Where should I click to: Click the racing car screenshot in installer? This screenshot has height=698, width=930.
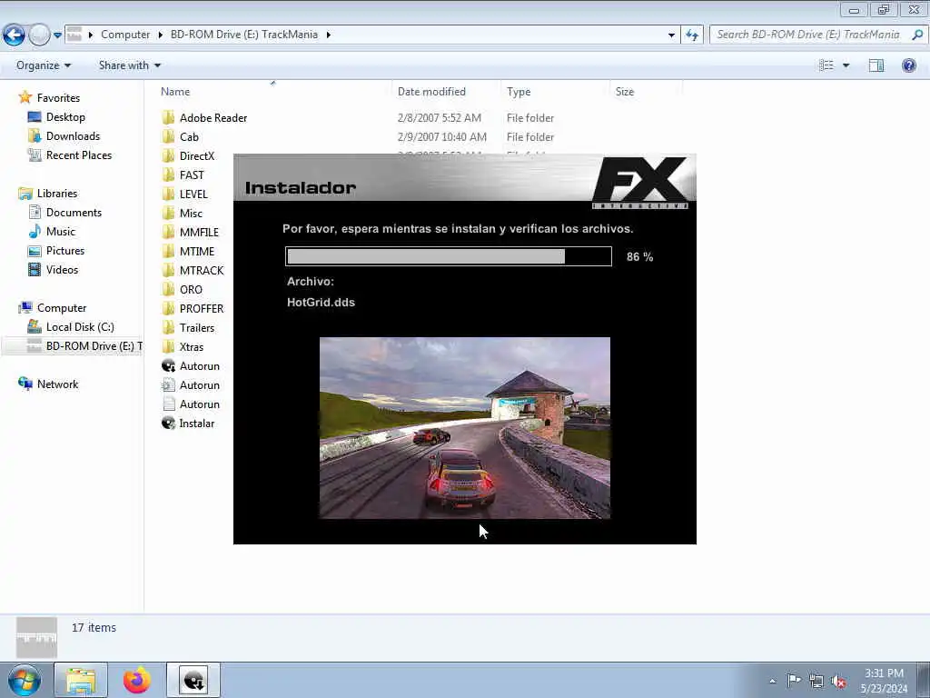click(x=464, y=428)
